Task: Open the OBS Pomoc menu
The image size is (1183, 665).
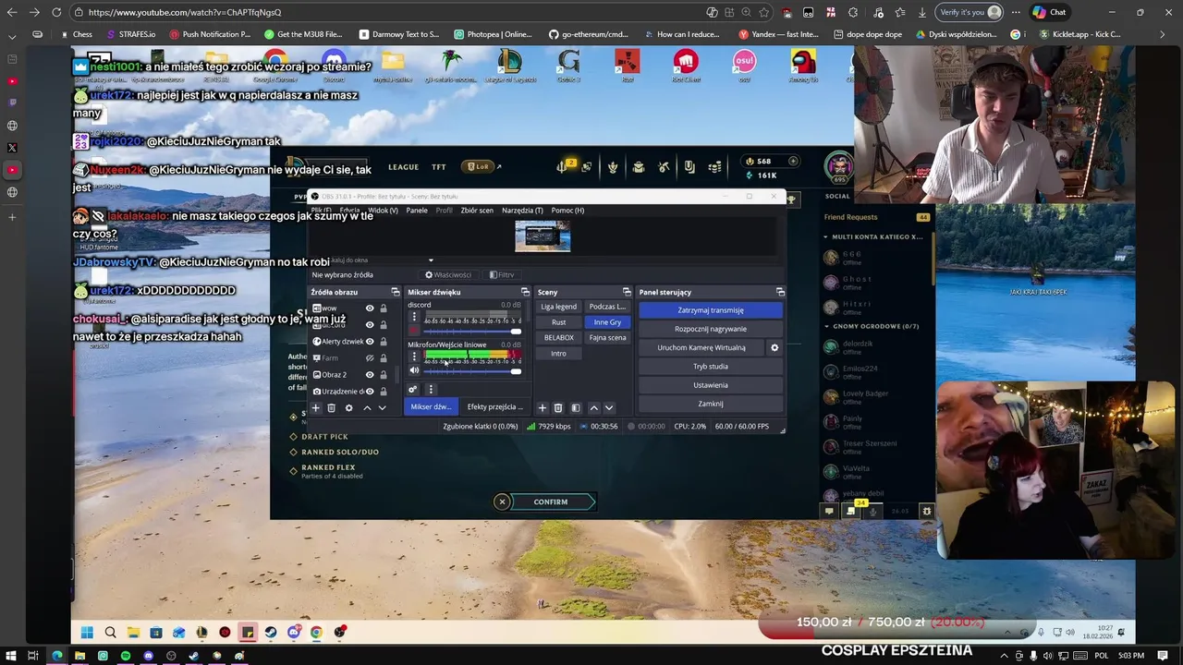Action: point(567,211)
